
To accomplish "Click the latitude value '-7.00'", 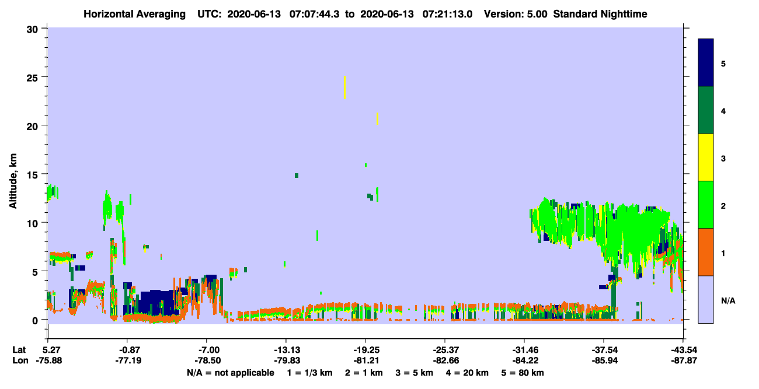I will tap(206, 350).
